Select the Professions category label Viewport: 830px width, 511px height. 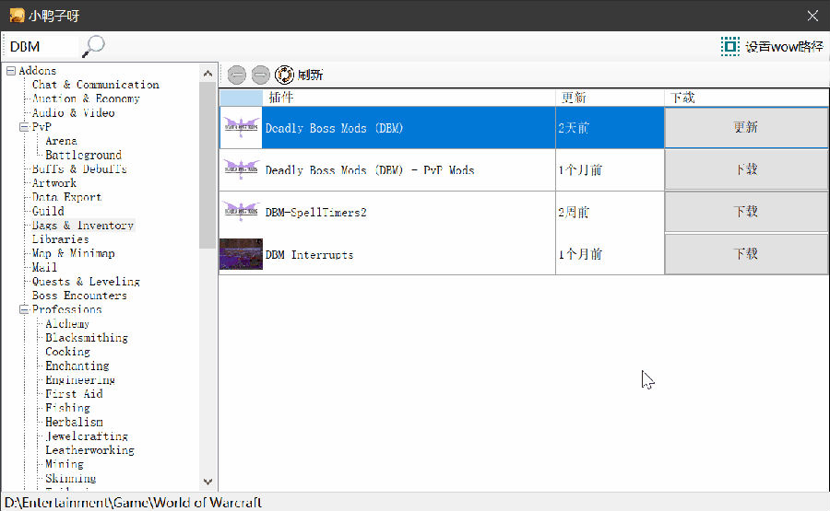tap(66, 309)
